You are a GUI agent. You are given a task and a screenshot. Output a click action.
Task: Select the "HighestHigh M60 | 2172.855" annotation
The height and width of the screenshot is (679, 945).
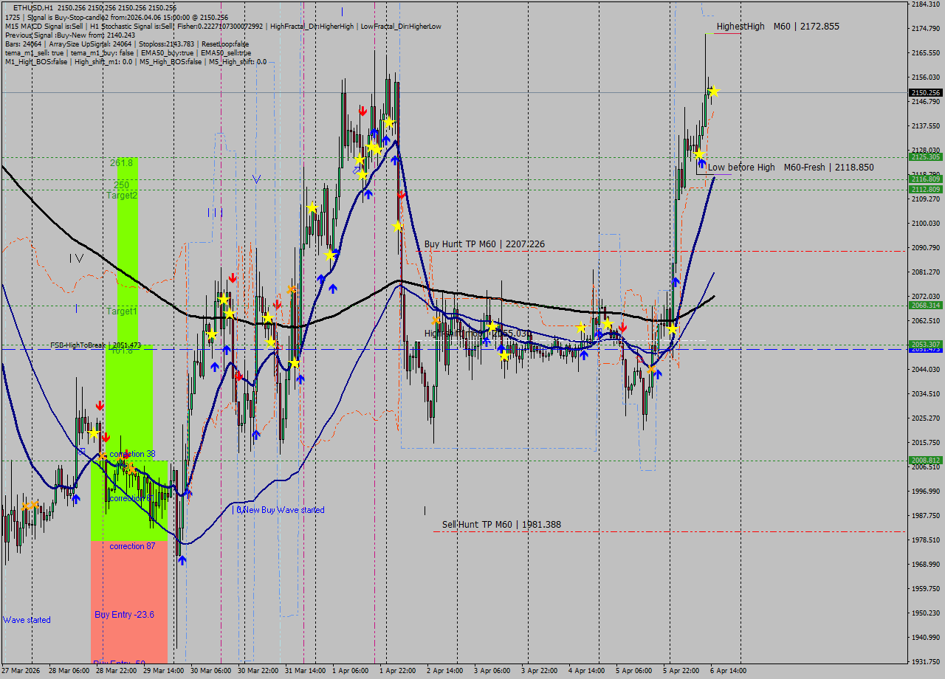(779, 26)
